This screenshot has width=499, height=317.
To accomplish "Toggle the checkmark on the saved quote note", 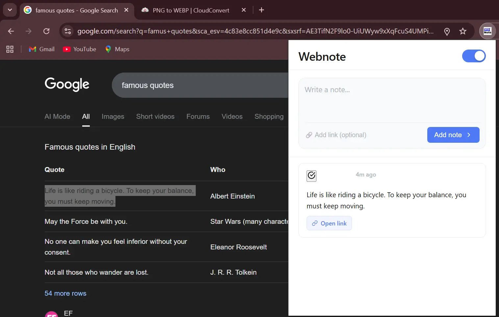I will click(x=311, y=176).
